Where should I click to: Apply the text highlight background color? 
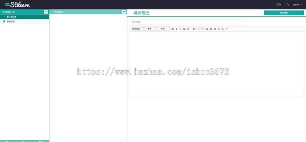(194, 29)
